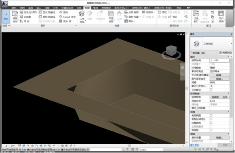Click 编辑 button for 渲染设置
This screenshot has width=235, height=153.
coord(219,137)
